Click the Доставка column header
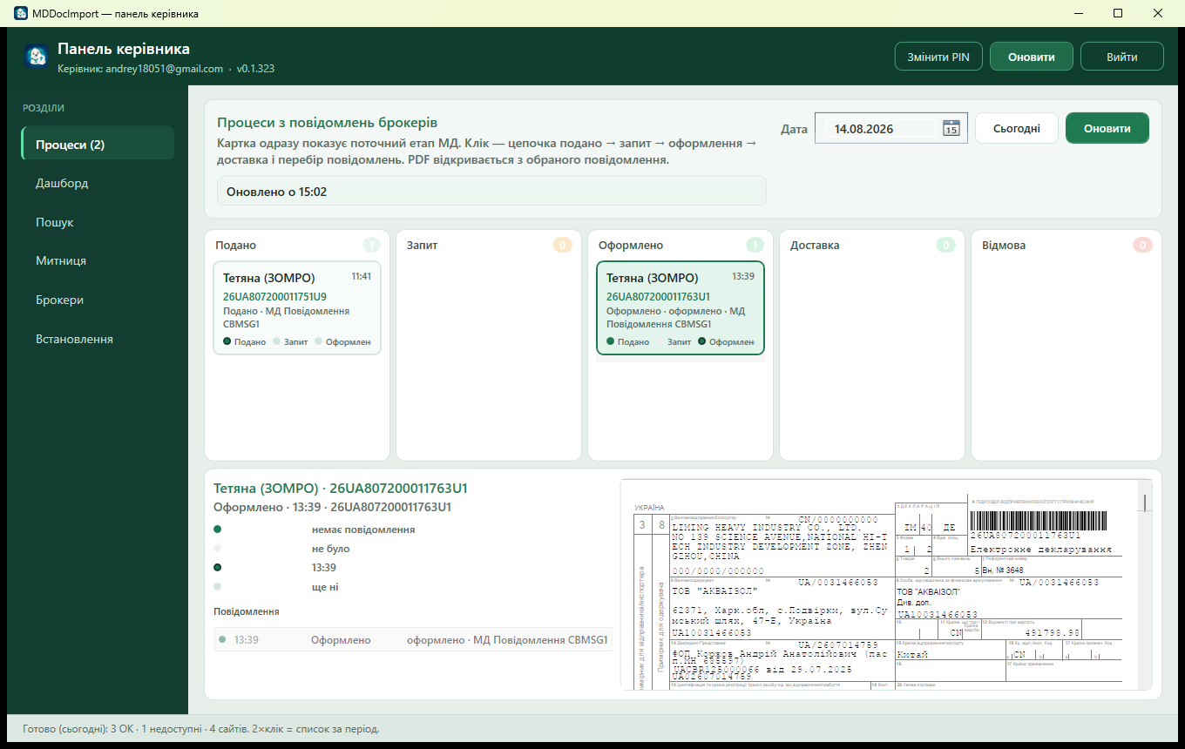1185x749 pixels. tap(815, 246)
